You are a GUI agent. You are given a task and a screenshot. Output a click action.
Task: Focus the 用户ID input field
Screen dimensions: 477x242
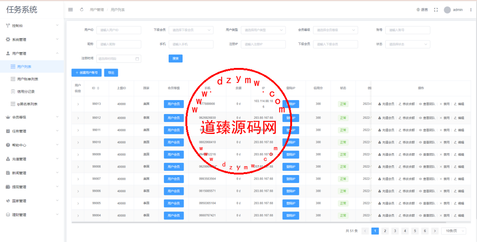pyautogui.click(x=119, y=30)
